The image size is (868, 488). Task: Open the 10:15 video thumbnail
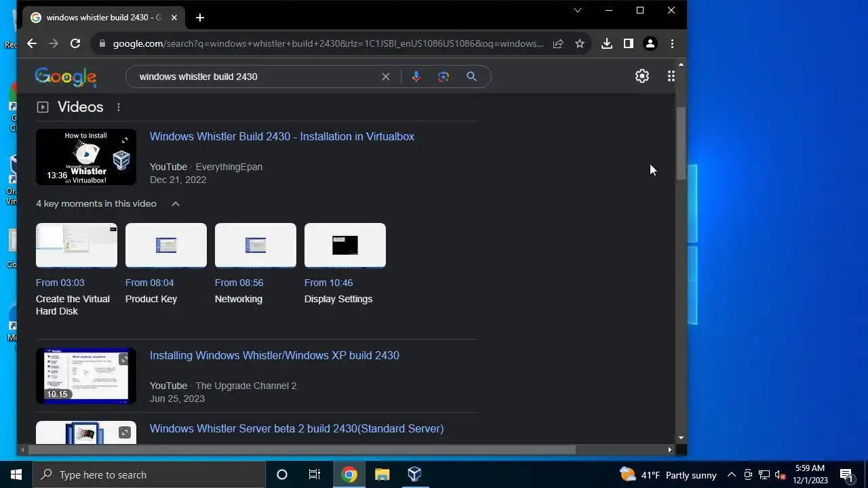click(x=86, y=376)
